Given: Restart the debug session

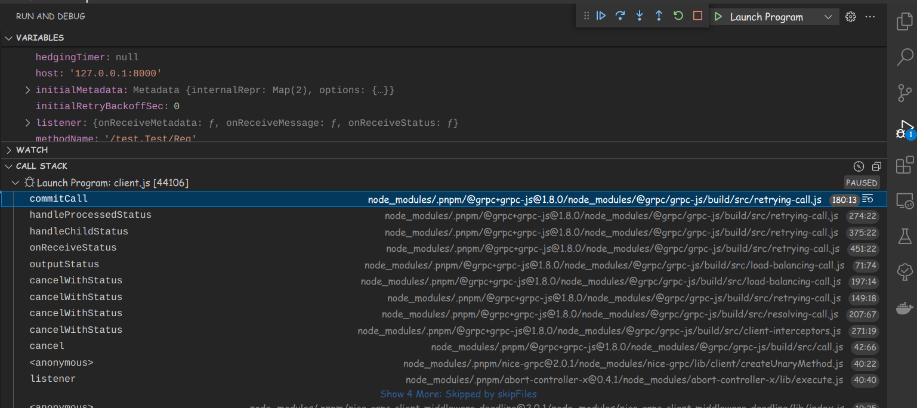Looking at the screenshot, I should pos(678,16).
